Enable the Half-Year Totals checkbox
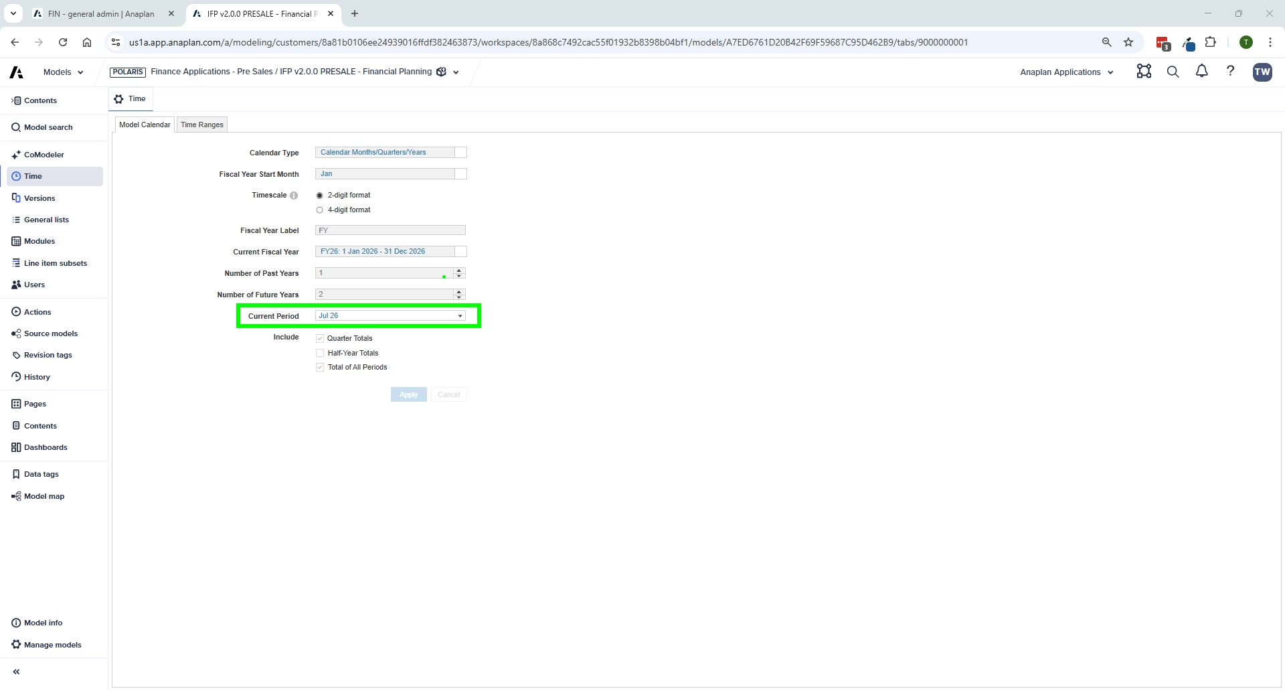Viewport: 1285px width, 691px height. [x=321, y=353]
